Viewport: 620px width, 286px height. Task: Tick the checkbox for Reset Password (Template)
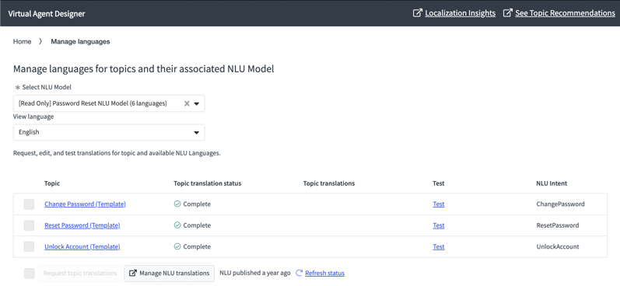pyautogui.click(x=29, y=225)
